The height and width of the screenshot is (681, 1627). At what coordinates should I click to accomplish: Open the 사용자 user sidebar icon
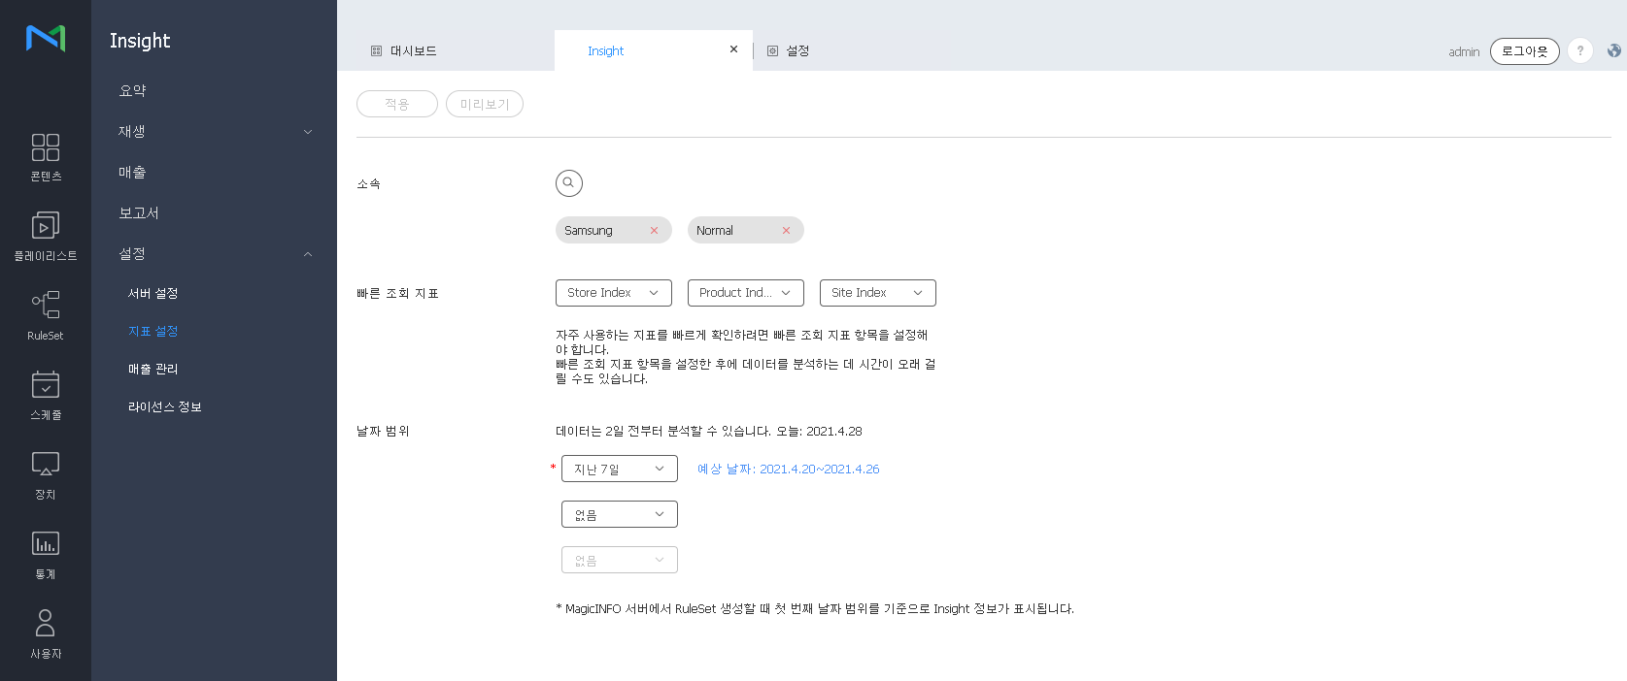click(45, 634)
